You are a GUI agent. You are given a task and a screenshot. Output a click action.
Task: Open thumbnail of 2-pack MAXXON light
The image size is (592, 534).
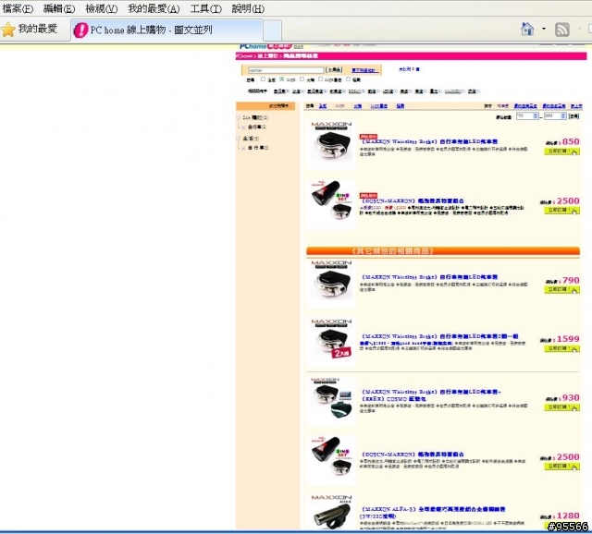coord(331,342)
